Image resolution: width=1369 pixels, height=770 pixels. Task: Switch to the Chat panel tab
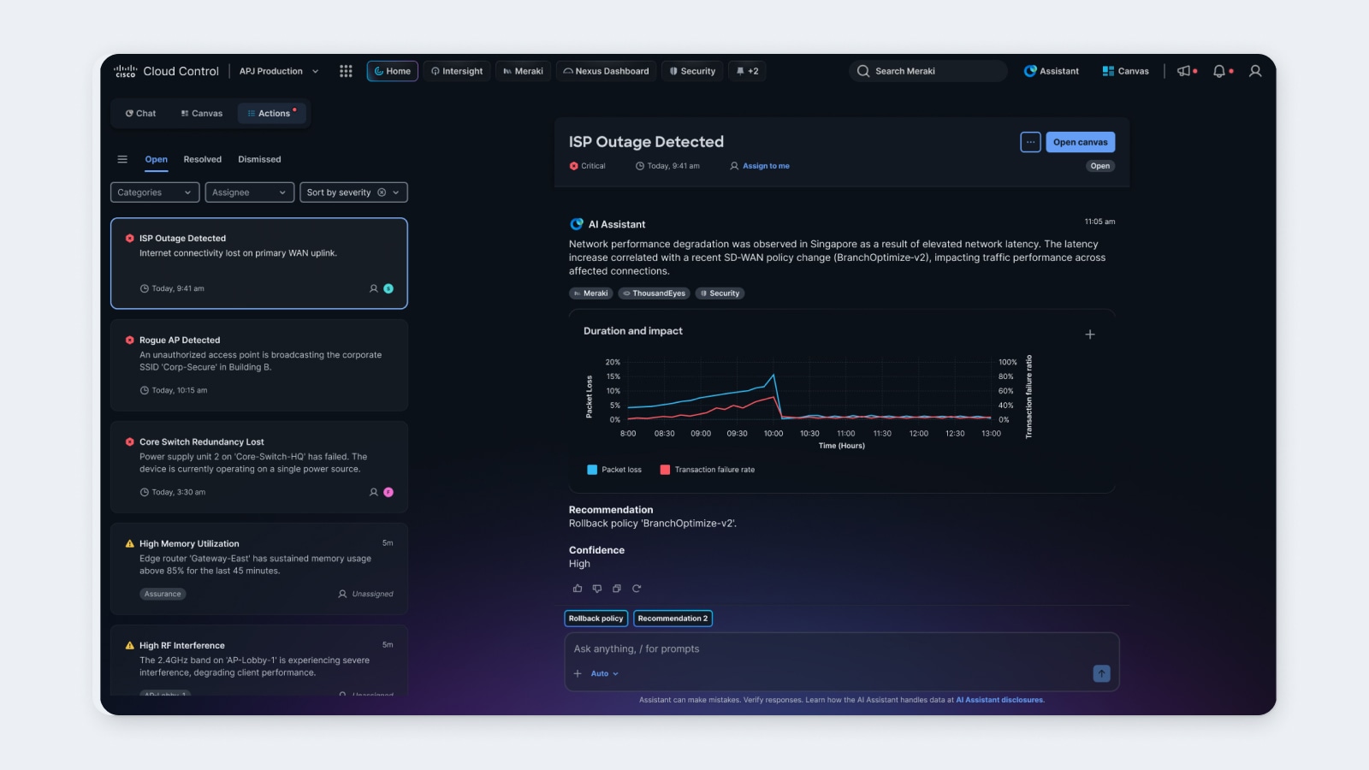140,113
